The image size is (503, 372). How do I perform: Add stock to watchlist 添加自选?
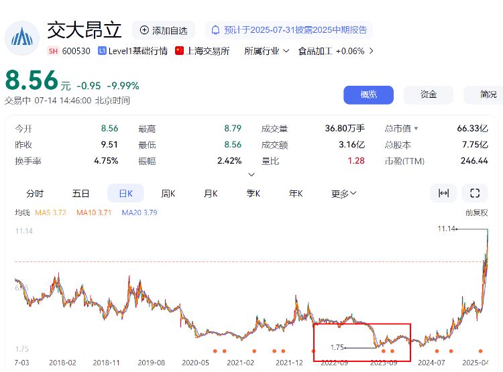pos(164,30)
